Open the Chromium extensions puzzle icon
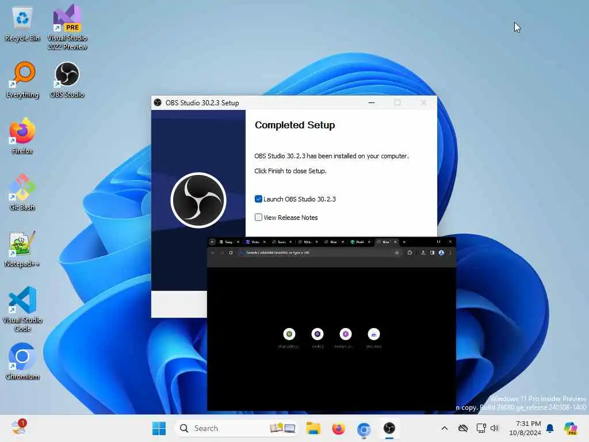Viewport: 589px width, 442px height. click(410, 253)
